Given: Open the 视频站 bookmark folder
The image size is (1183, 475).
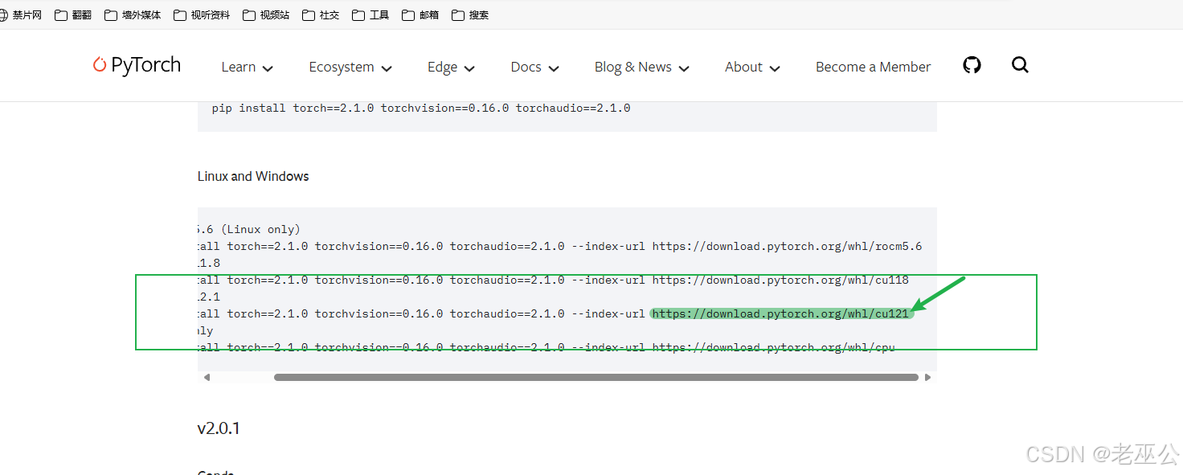Looking at the screenshot, I should (265, 14).
